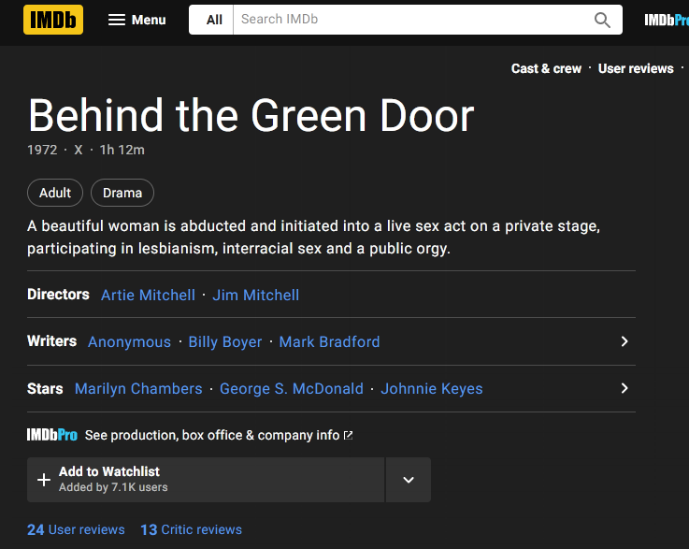Go to Cast & crew section

(x=546, y=68)
